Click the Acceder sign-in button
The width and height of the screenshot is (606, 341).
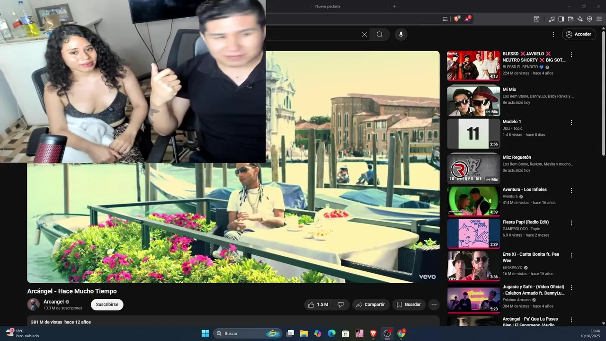coord(579,35)
